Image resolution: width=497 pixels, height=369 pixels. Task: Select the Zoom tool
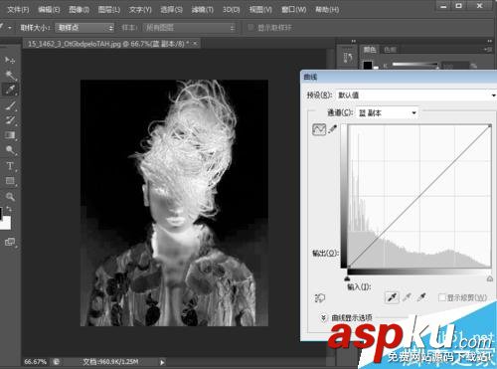click(10, 196)
